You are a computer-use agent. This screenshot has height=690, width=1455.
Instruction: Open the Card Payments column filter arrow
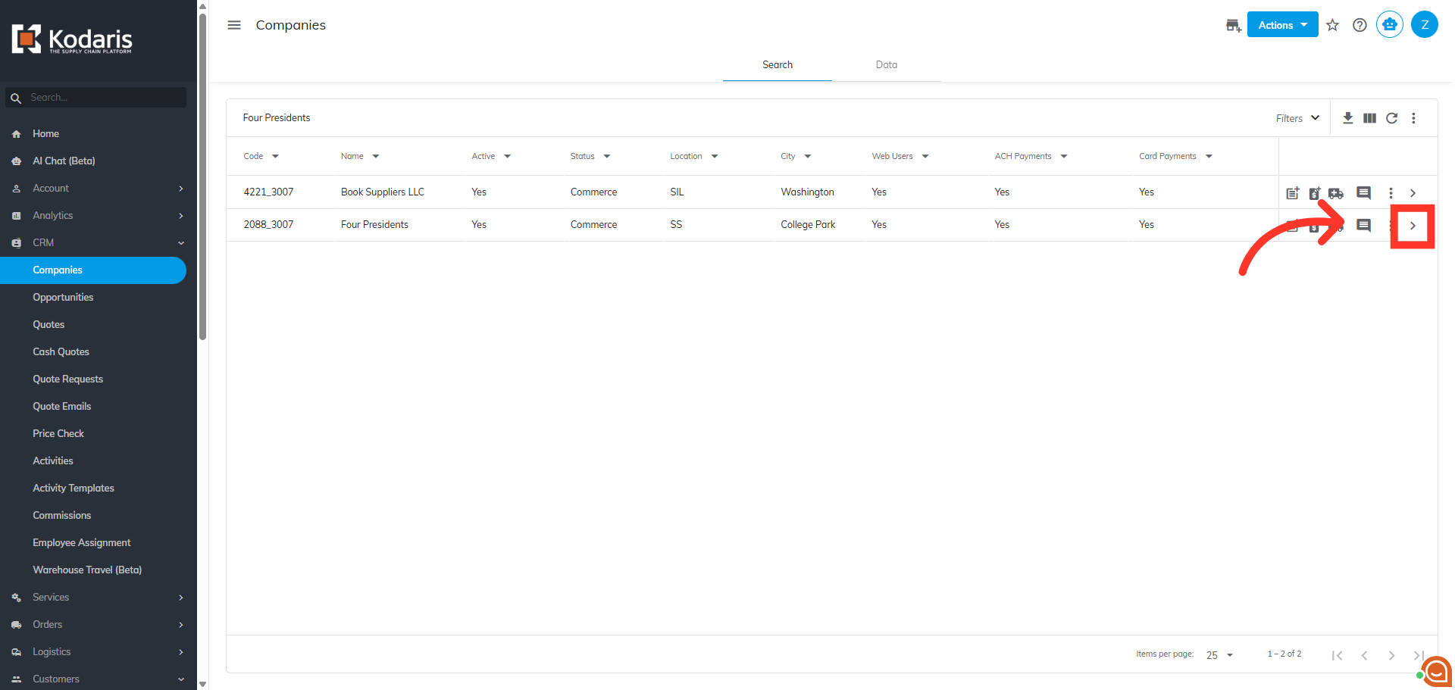1209,157
